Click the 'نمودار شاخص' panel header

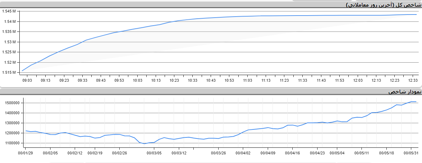[405, 92]
